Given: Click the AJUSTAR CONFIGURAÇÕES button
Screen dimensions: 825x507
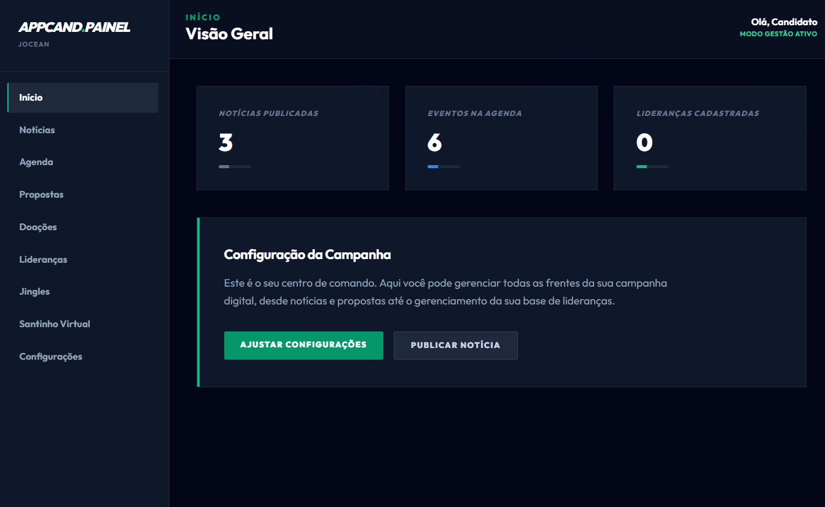Looking at the screenshot, I should click(303, 345).
